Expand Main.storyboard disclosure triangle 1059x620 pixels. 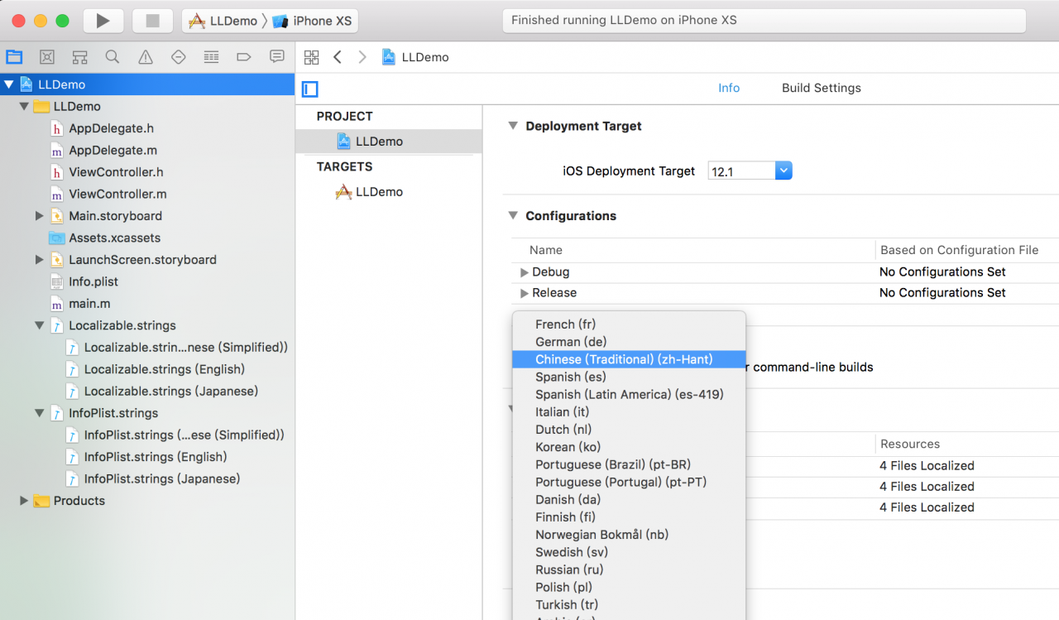pos(39,216)
